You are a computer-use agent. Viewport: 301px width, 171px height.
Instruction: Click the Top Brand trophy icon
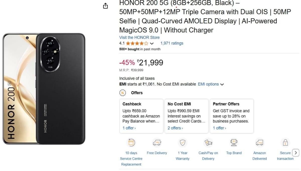point(234,142)
